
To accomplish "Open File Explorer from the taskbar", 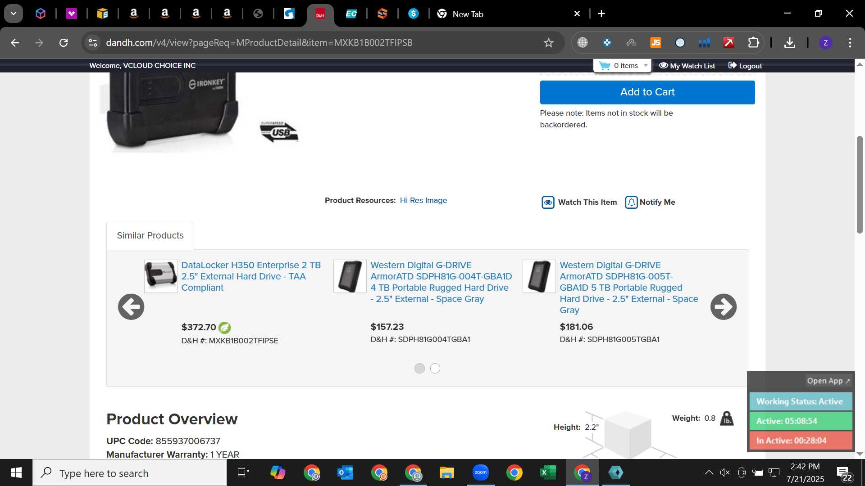I will (447, 472).
